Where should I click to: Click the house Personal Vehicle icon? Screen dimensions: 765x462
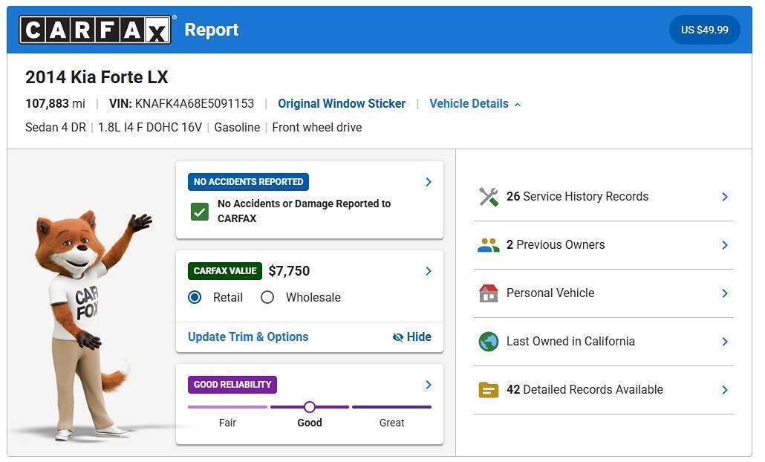pos(489,293)
